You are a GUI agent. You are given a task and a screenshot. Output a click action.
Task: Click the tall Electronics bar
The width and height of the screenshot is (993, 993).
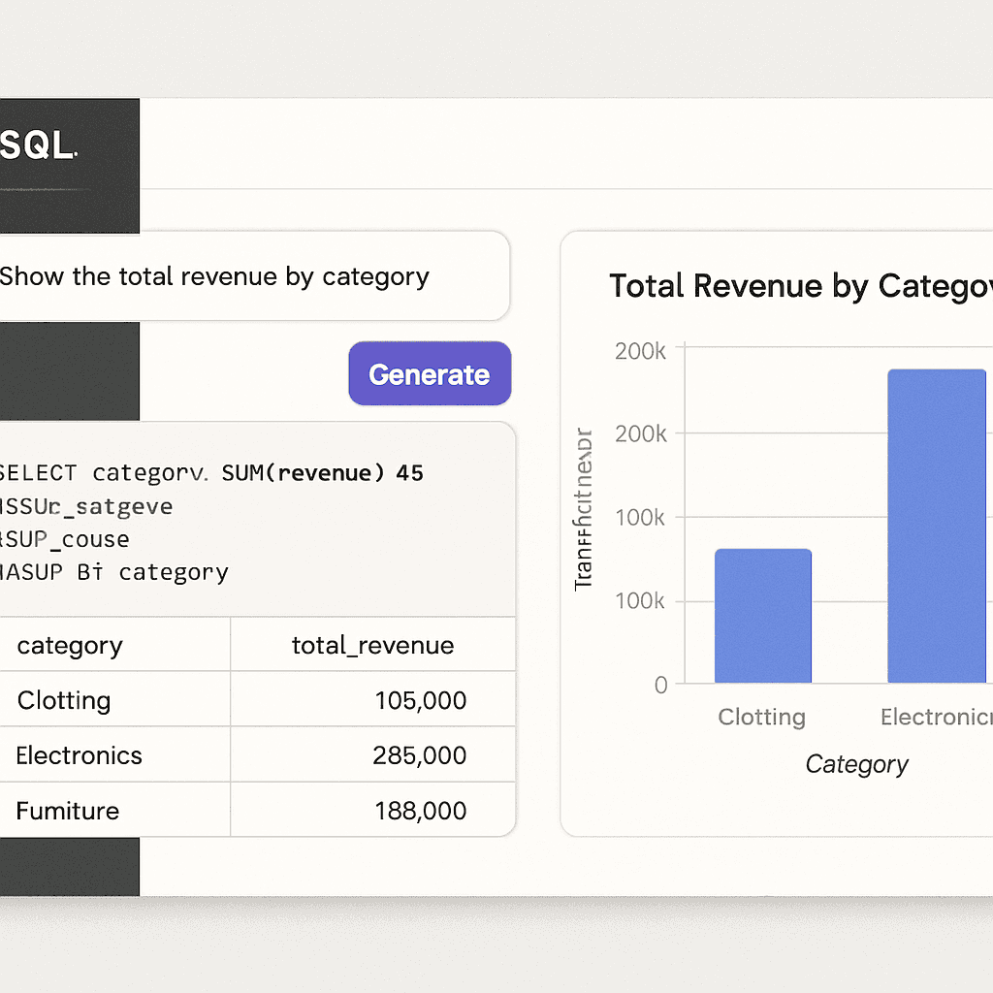(937, 524)
